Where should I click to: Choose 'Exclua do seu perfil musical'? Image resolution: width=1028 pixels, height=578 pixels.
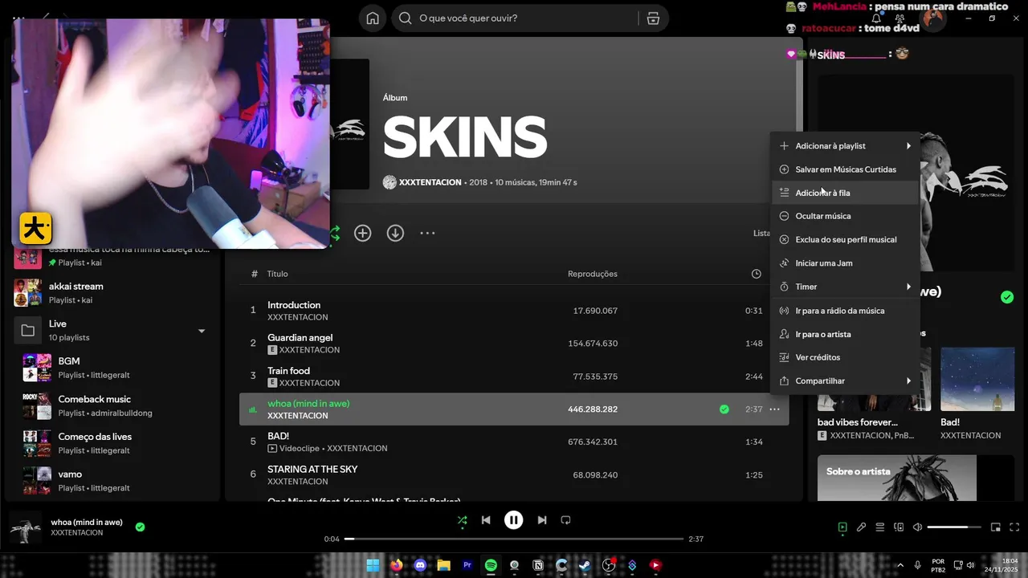click(x=845, y=239)
